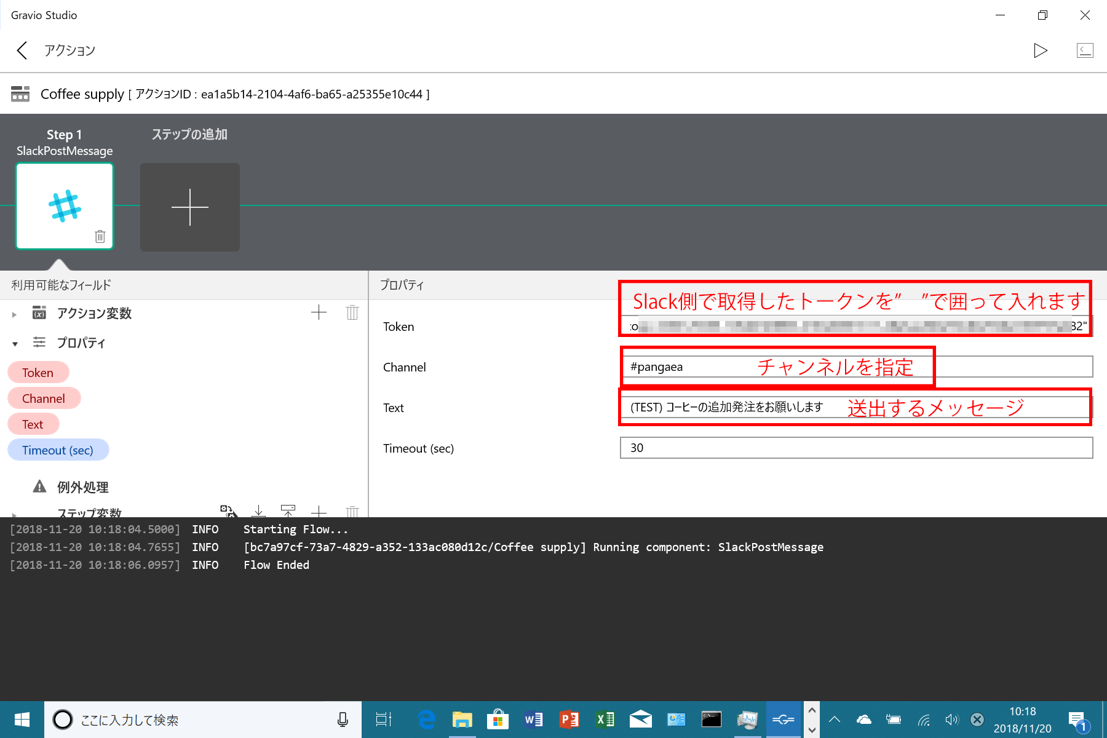This screenshot has width=1107, height=738.
Task: Select the Text field chip
Action: click(33, 424)
